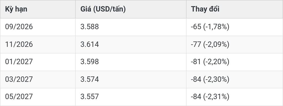Select the 03/2027 term cell
The image size is (283, 106).
point(19,79)
